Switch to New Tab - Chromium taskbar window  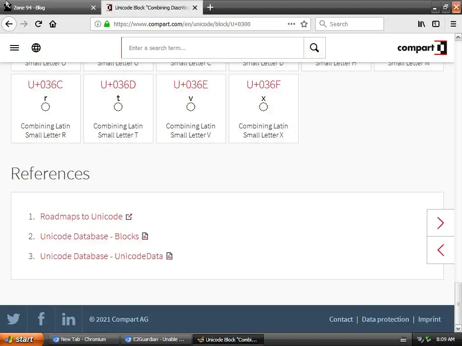(x=83, y=339)
